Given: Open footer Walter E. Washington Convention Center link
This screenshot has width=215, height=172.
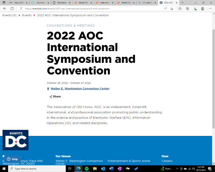Looking at the screenshot, I should point(79,162).
